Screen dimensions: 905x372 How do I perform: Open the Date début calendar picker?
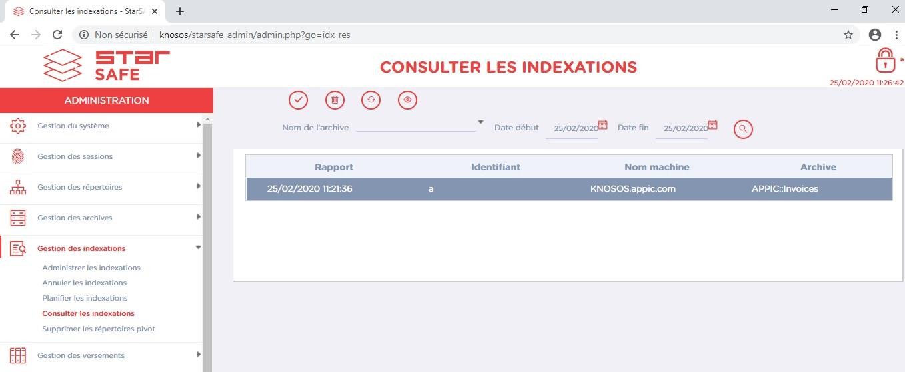(x=602, y=125)
